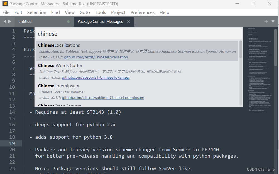The width and height of the screenshot is (279, 174).
Task: Open the Find menu
Action: pyautogui.click(x=55, y=13)
